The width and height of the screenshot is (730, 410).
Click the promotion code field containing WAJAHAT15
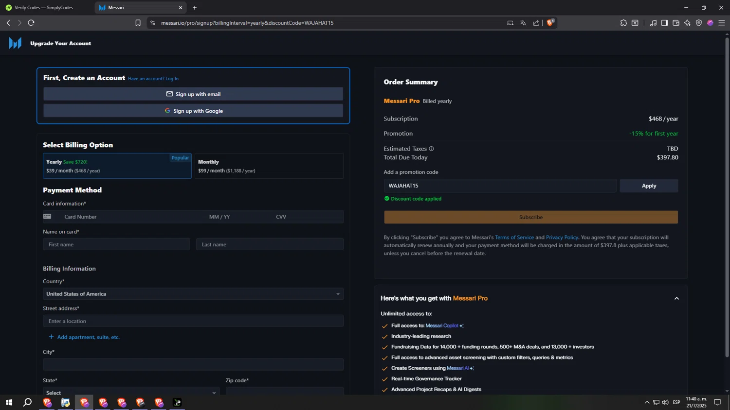[500, 186]
